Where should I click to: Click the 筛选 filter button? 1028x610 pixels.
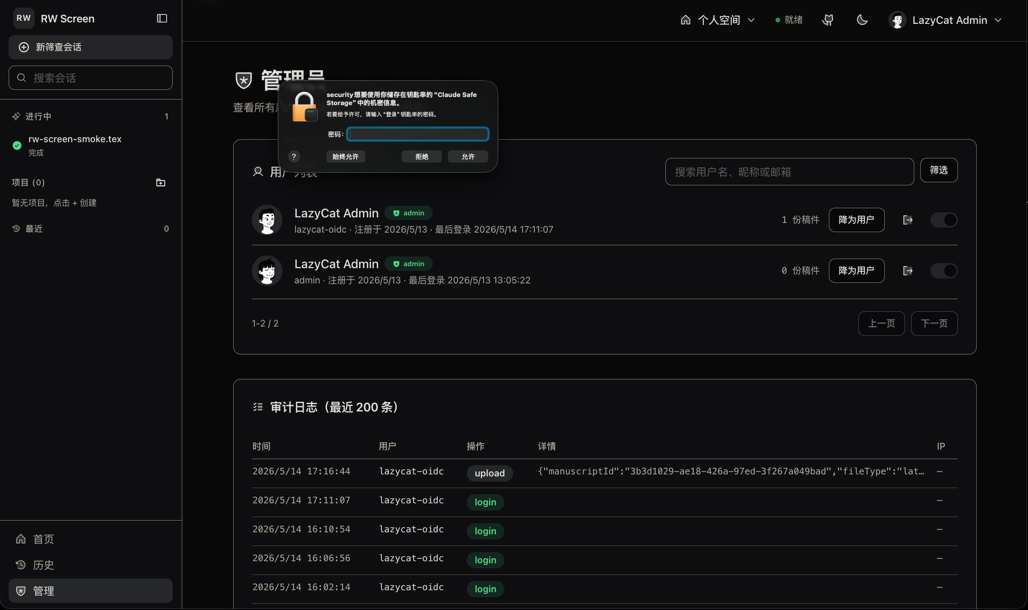click(939, 170)
